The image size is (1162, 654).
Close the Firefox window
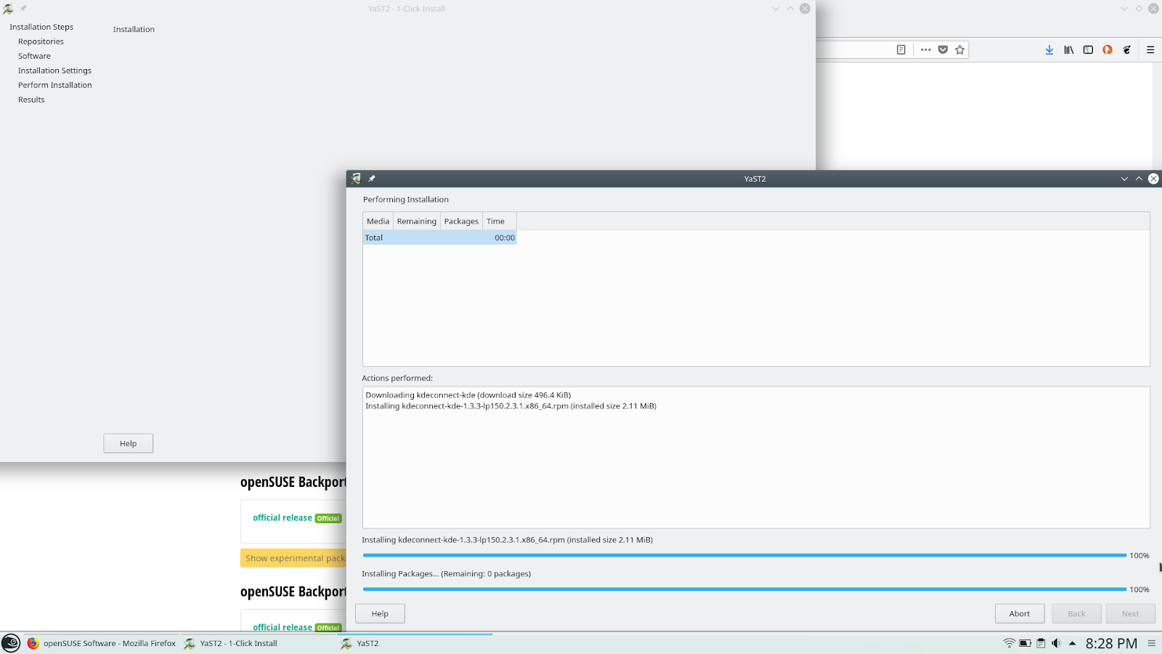[1153, 9]
